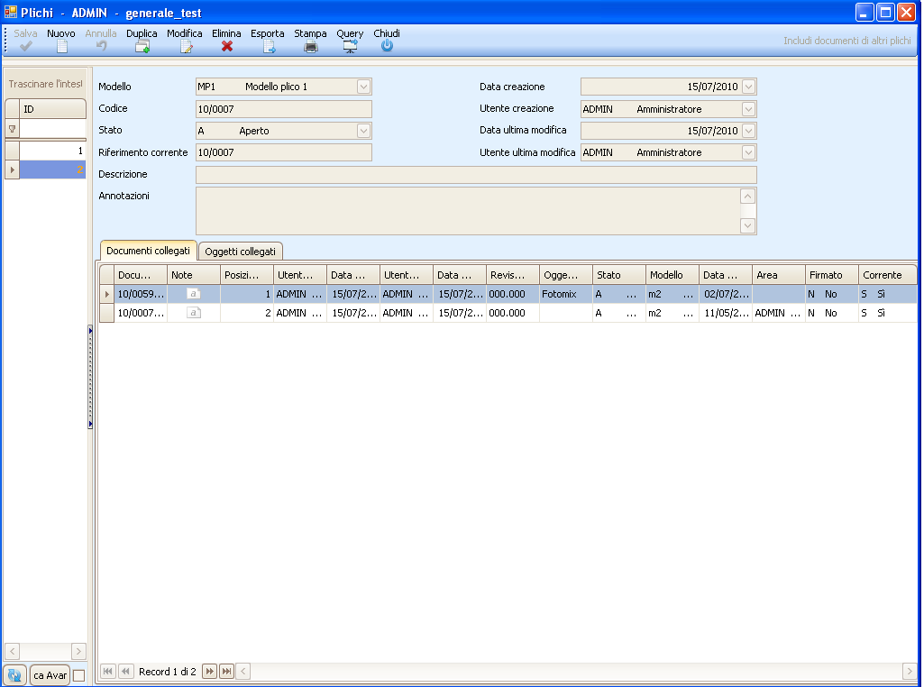924x687 pixels.
Task: Click the Duplica toolbar icon
Action: tap(142, 46)
